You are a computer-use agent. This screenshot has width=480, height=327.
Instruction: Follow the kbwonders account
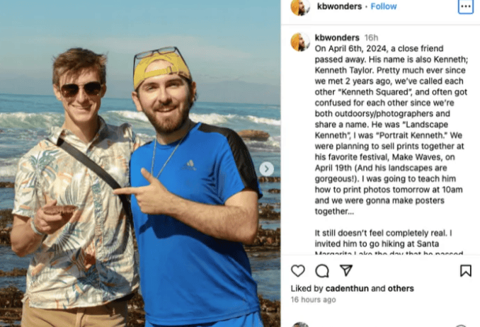click(x=384, y=6)
